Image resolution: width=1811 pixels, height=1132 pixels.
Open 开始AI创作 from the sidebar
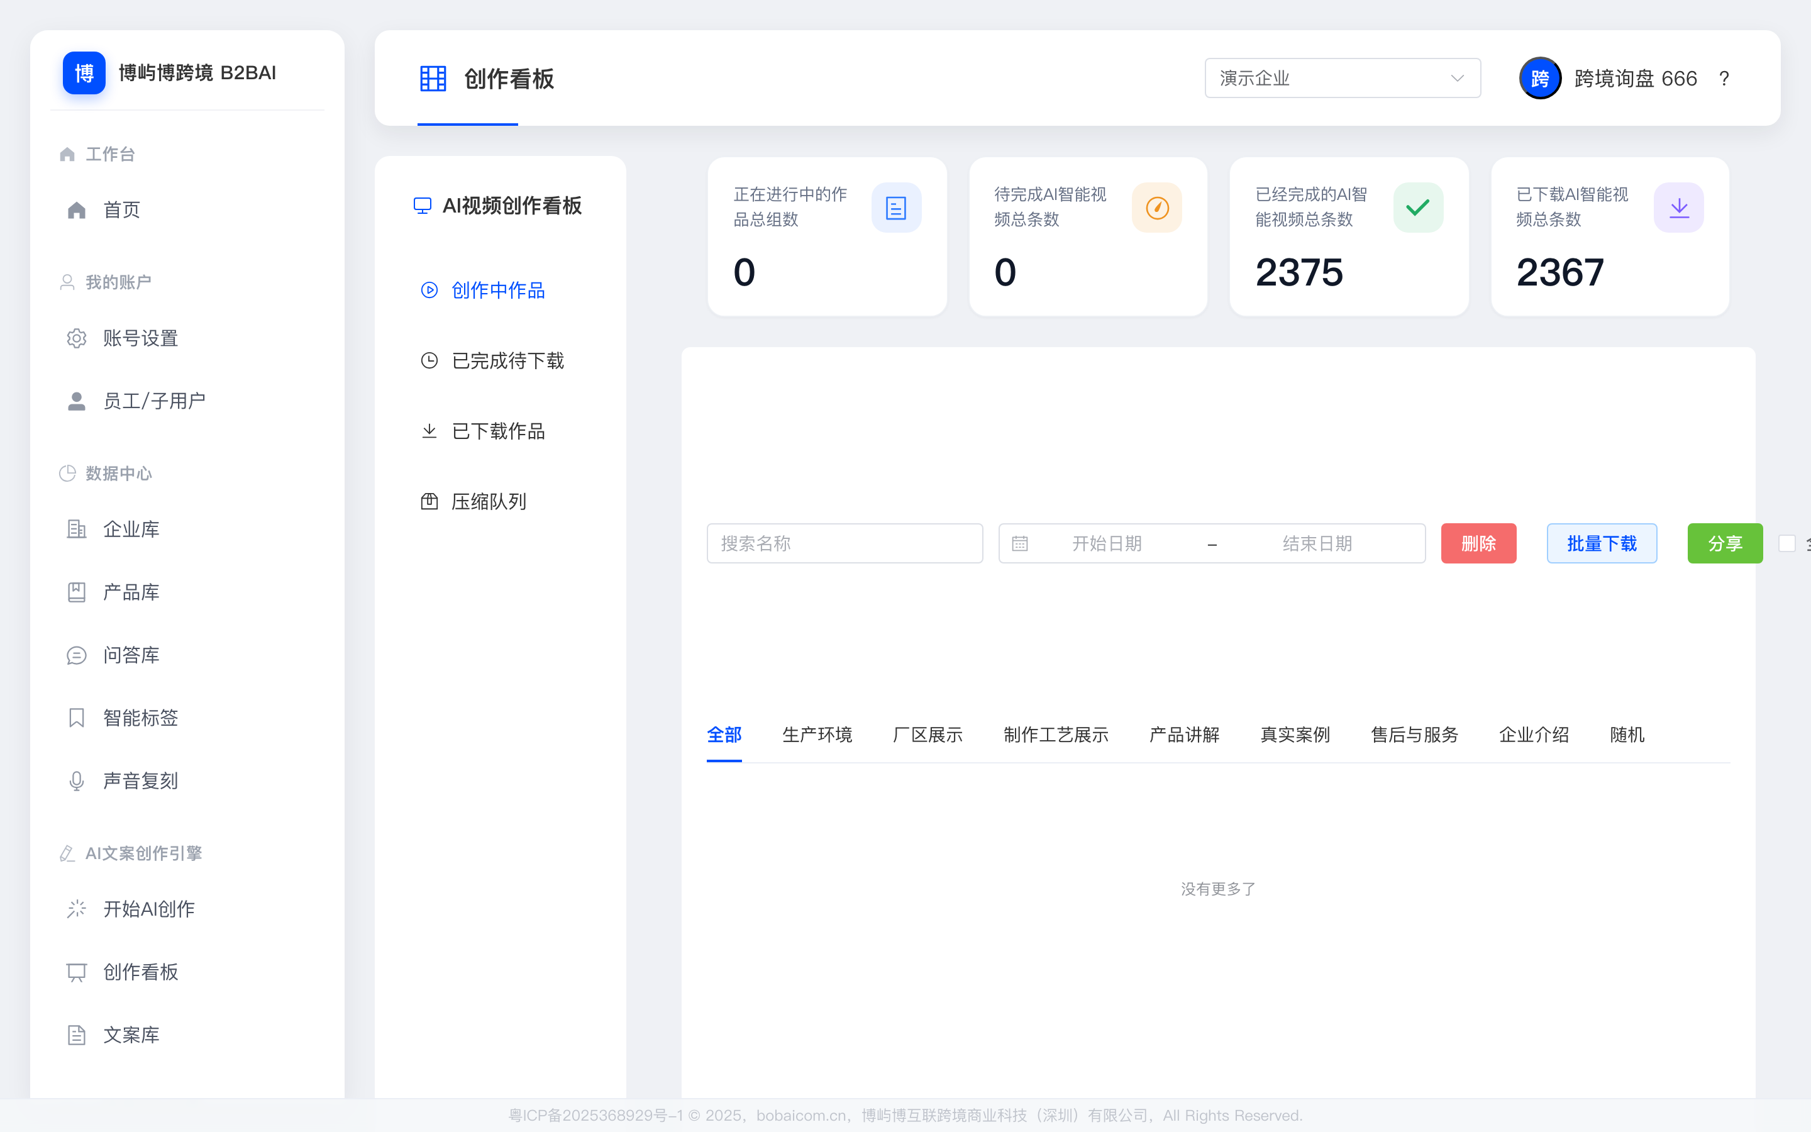point(187,909)
